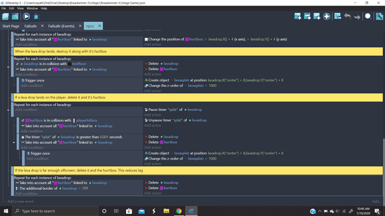Click the GDevelop taskbar icon
385x216 pixels.
pos(191,211)
